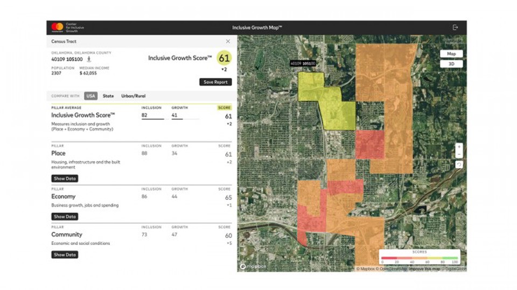517x290 pixels.
Task: Expand Show Data under Community
Action: (x=65, y=255)
